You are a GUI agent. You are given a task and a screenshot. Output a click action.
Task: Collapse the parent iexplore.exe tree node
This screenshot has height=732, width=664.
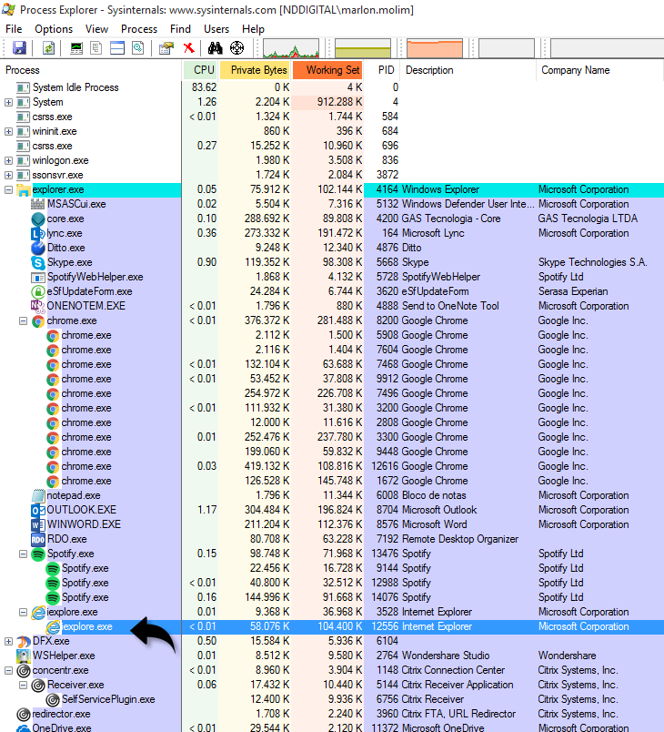point(23,612)
